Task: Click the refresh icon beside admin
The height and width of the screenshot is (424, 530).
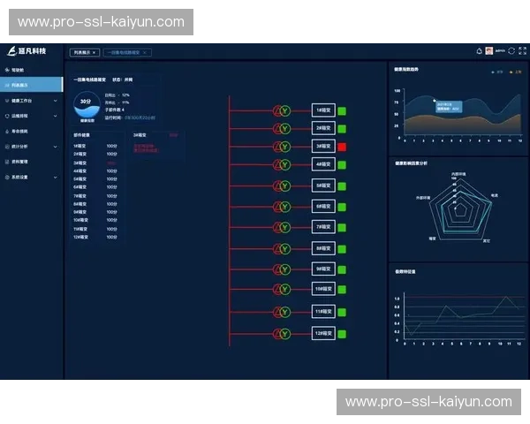Action: click(511, 50)
